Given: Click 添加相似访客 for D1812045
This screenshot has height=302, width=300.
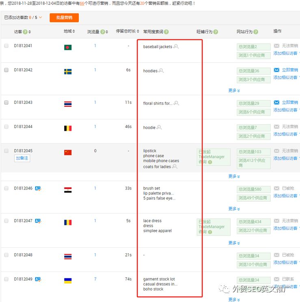Looking at the screenshot, I should [x=285, y=159].
